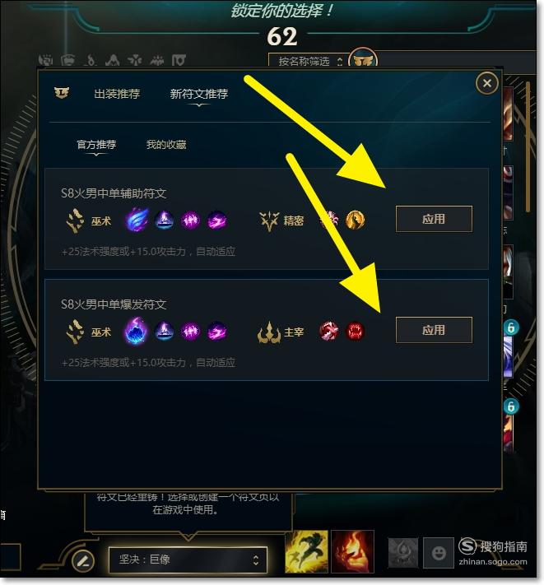This screenshot has width=544, height=585.
Task: Open the 按名称筛选 sort dropdown
Action: (x=308, y=61)
